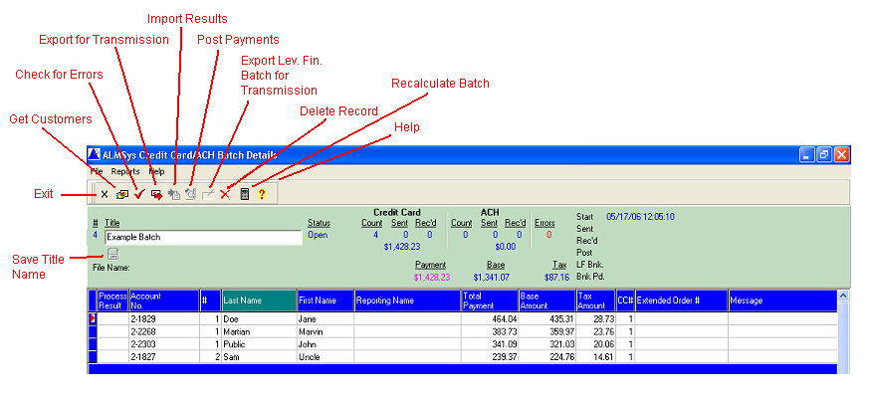
Task: Click the $1,341.07 base total
Action: point(491,277)
